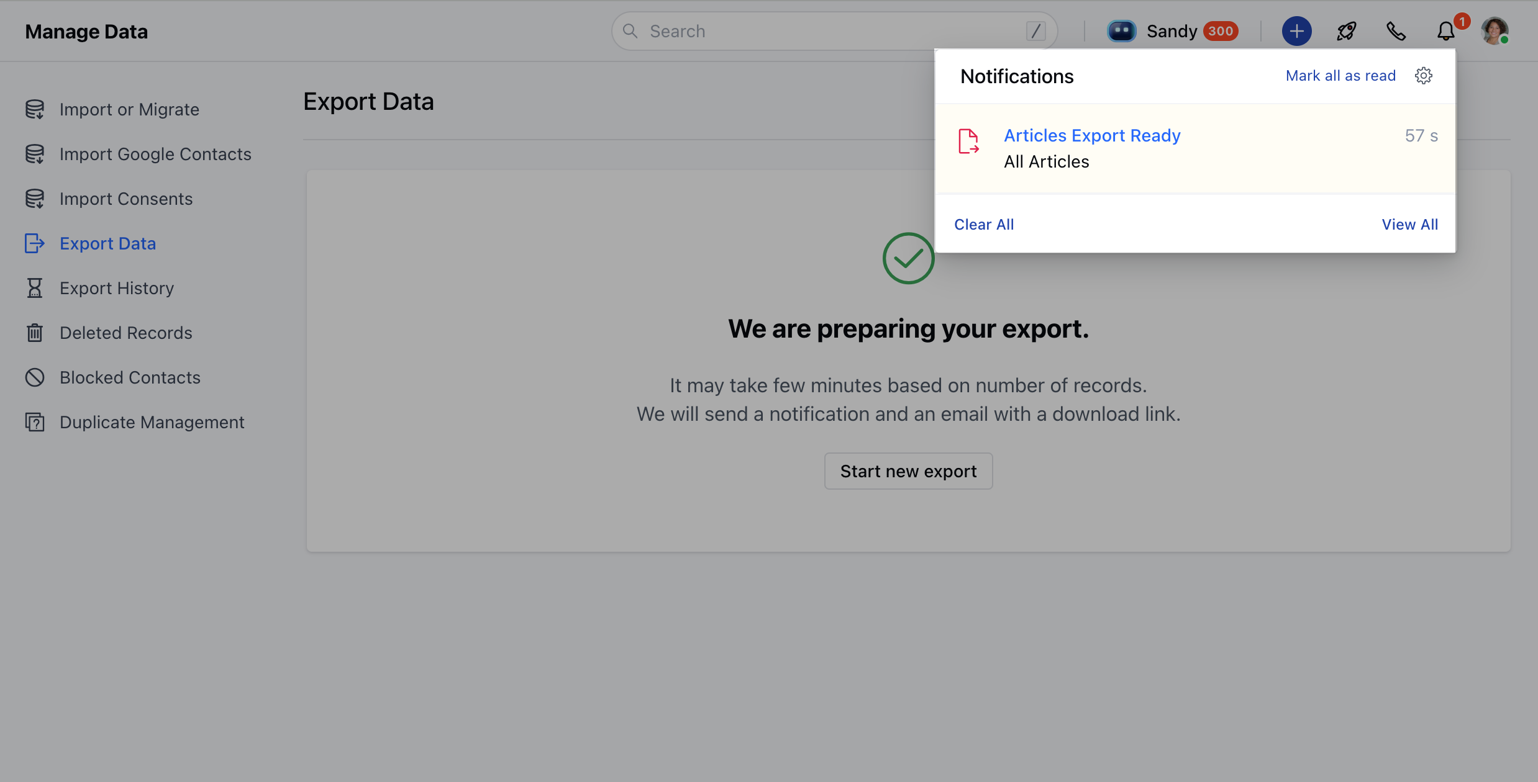The height and width of the screenshot is (782, 1538).
Task: Click the user profile avatar
Action: 1494,31
